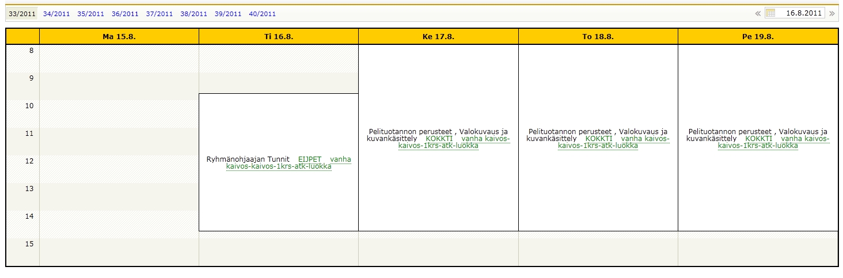Click the Ma 15.8. day column header

point(119,36)
